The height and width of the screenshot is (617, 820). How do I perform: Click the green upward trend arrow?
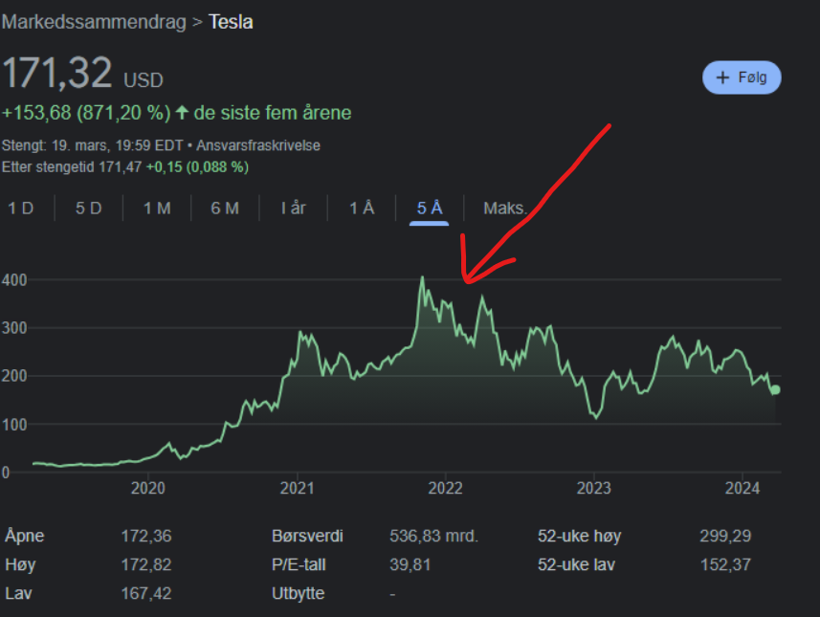(x=182, y=113)
